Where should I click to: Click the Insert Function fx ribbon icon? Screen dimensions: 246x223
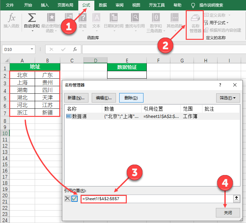click(11, 18)
